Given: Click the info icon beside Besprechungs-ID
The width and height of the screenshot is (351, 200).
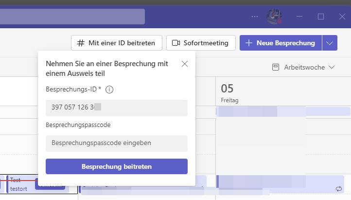Looking at the screenshot, I should tap(109, 90).
